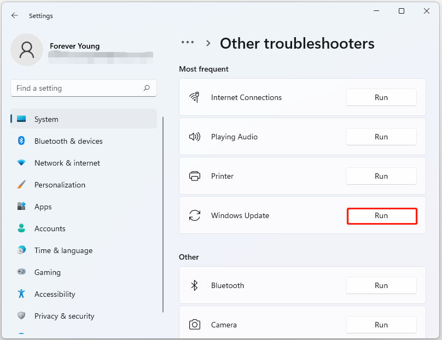
Task: Navigate back using the arrow
Action: point(14,15)
